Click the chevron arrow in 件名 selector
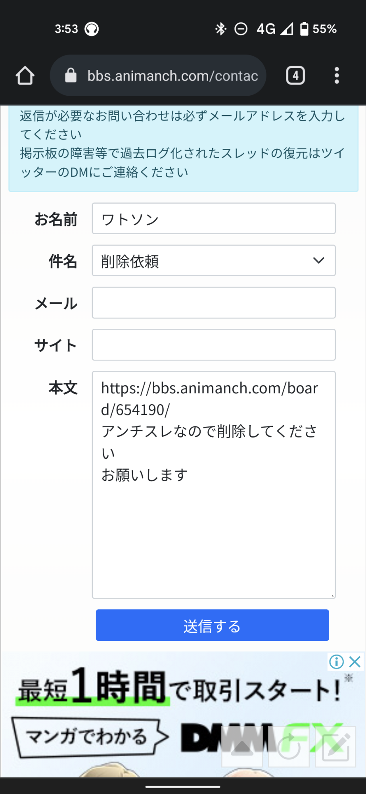The width and height of the screenshot is (366, 794). 318,260
